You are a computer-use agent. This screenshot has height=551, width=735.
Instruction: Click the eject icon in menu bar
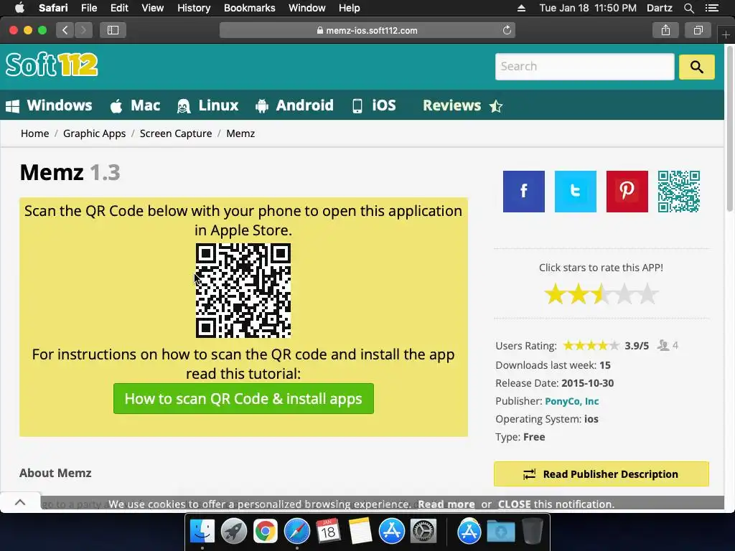pyautogui.click(x=521, y=8)
